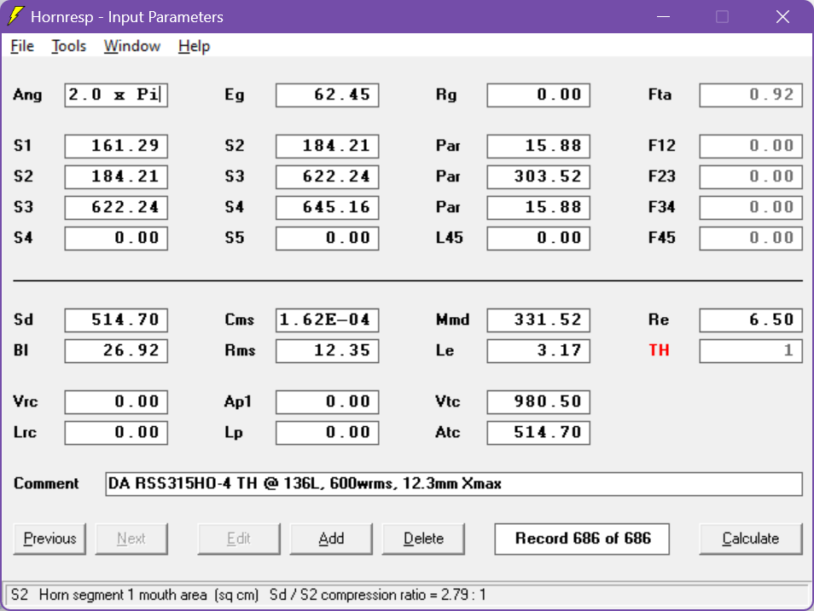Viewport: 814px width, 611px height.
Task: Minimize the Hornresp window
Action: pos(663,16)
